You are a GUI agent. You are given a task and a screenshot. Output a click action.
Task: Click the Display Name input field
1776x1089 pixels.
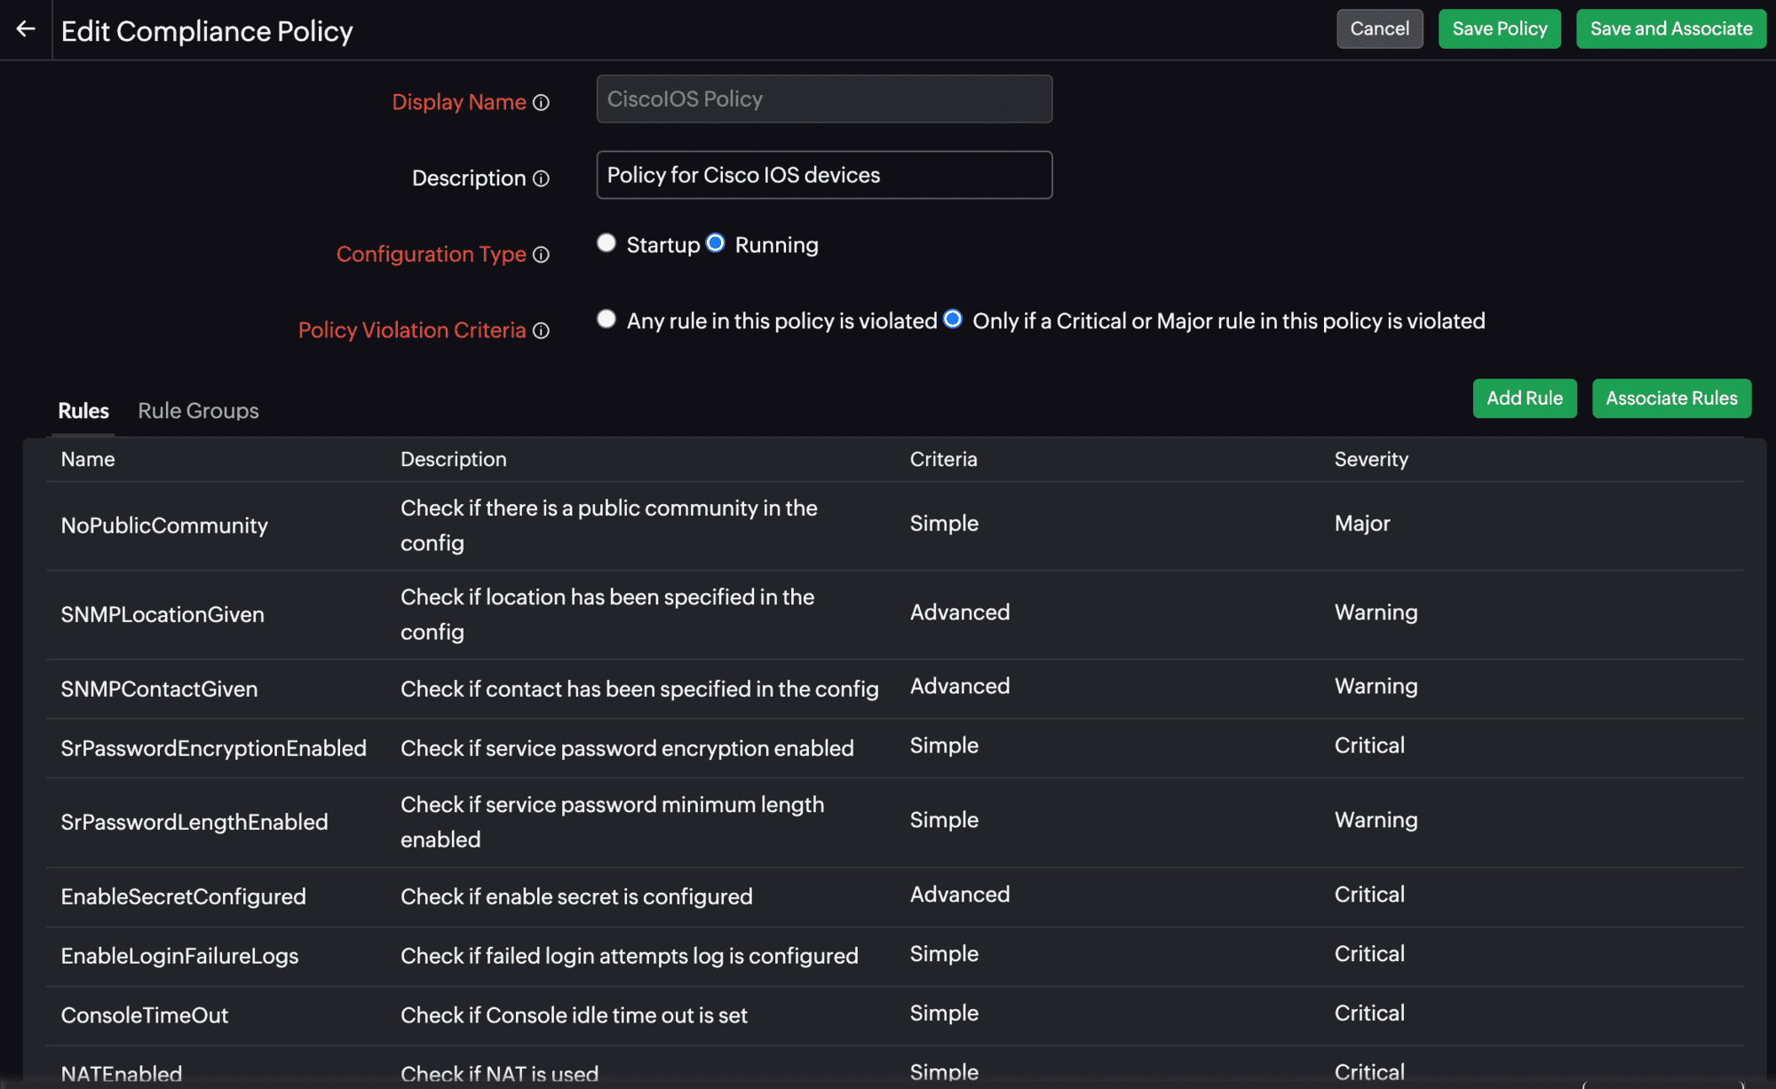pyautogui.click(x=824, y=99)
